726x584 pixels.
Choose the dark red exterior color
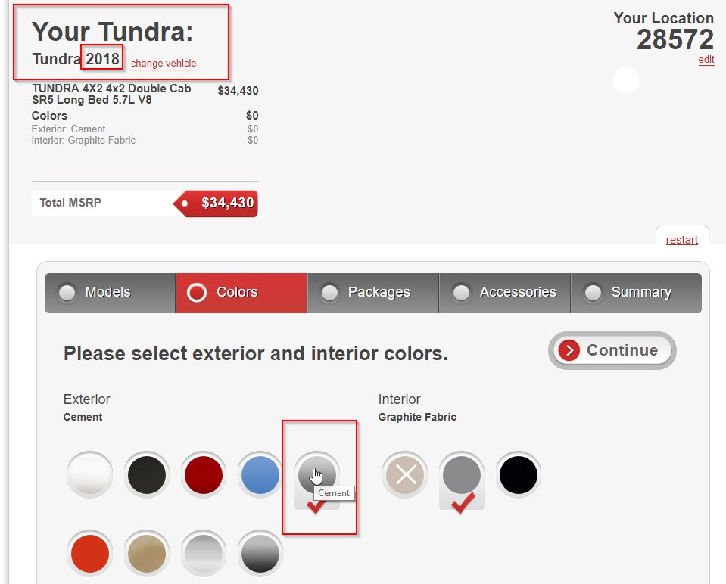[203, 474]
